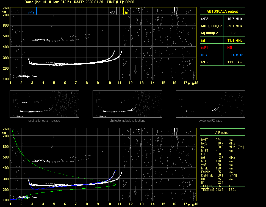Click the white foF2 marker on top ionogram
The width and height of the screenshot is (266, 207).
pyautogui.click(x=116, y=11)
